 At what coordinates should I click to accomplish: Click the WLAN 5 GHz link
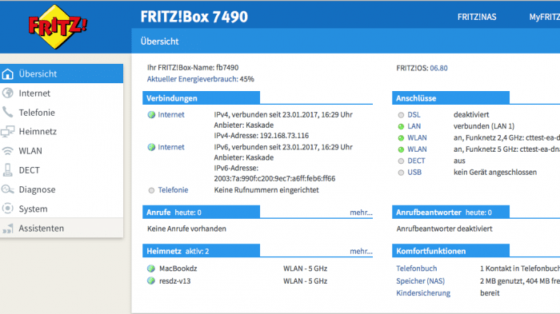tap(417, 149)
